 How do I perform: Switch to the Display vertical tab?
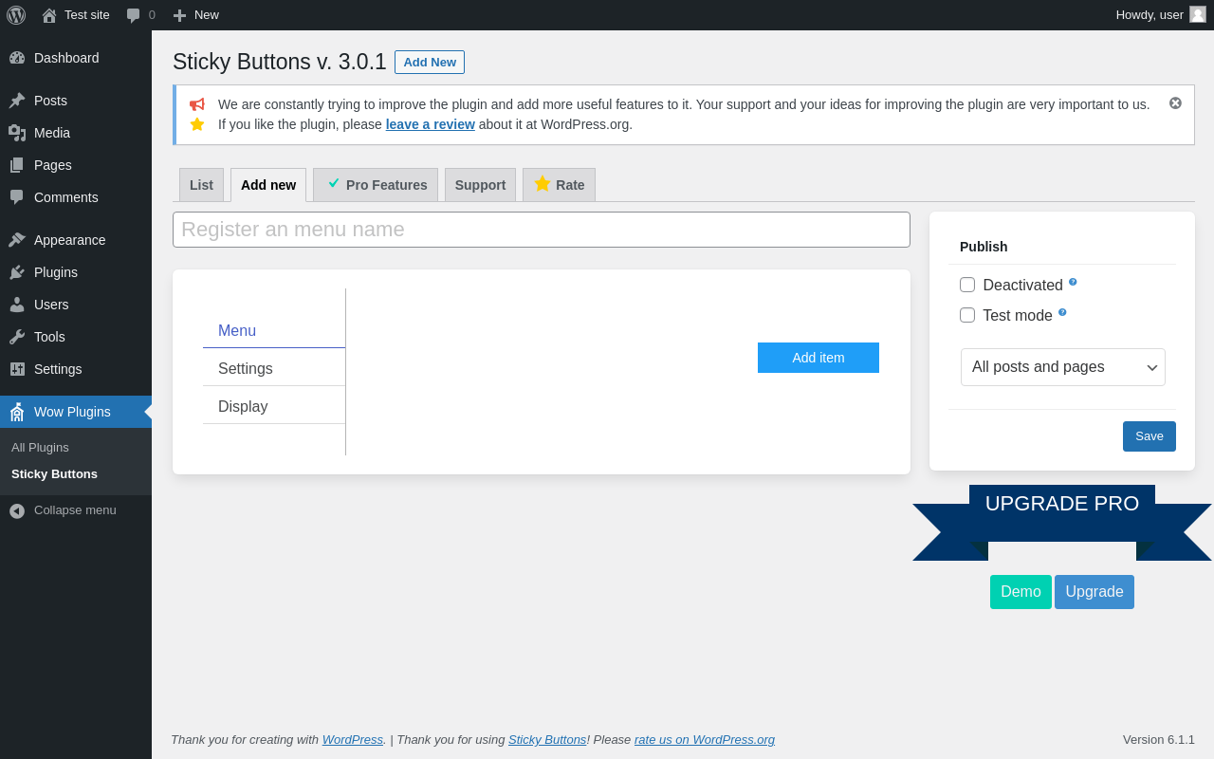pos(274,407)
